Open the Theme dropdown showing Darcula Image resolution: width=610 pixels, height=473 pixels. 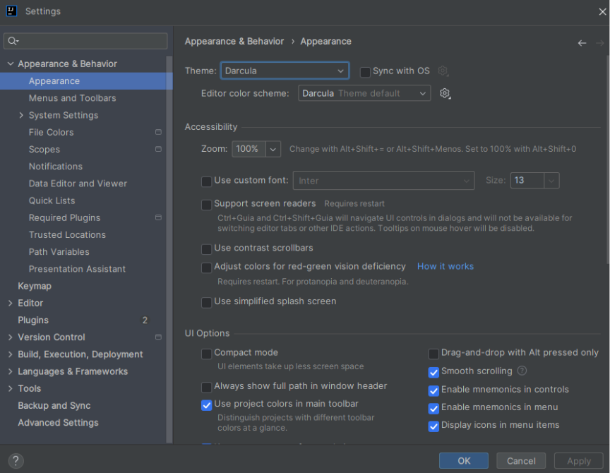coord(285,71)
